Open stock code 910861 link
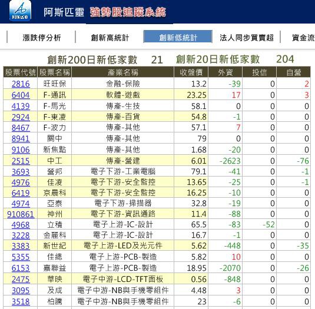315x309 pixels. (x=21, y=214)
